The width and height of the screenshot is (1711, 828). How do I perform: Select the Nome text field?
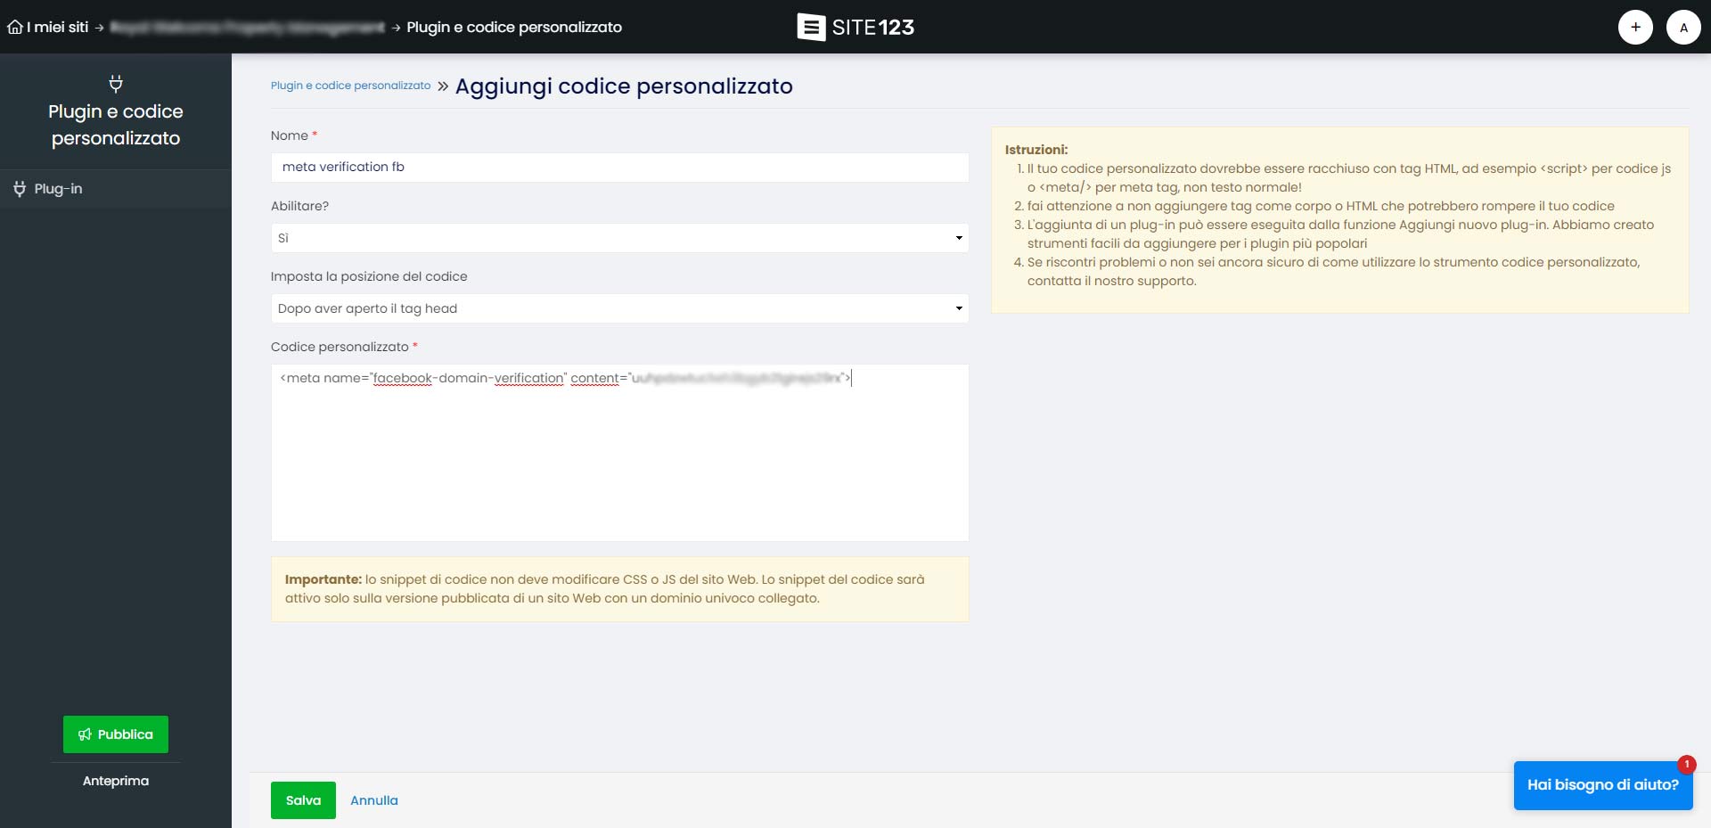pos(619,167)
